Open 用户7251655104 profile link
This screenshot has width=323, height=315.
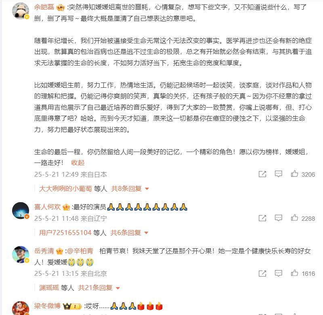pyautogui.click(x=65, y=233)
